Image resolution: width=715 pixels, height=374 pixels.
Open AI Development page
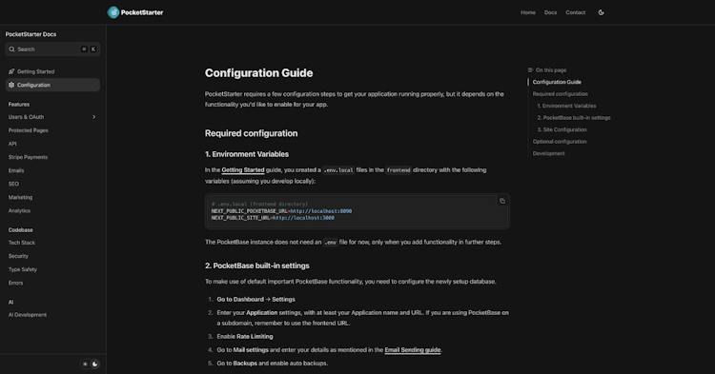28,315
